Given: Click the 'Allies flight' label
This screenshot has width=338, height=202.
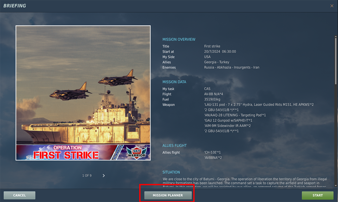Looking at the screenshot, I should 171,152.
